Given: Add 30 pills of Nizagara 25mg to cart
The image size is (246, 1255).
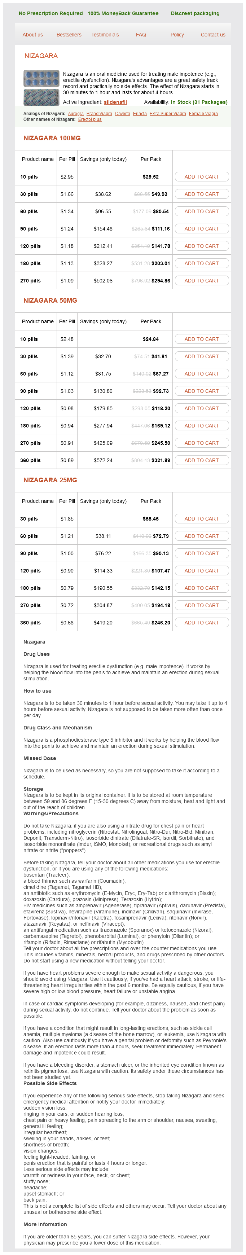Looking at the screenshot, I should pyautogui.click(x=201, y=519).
